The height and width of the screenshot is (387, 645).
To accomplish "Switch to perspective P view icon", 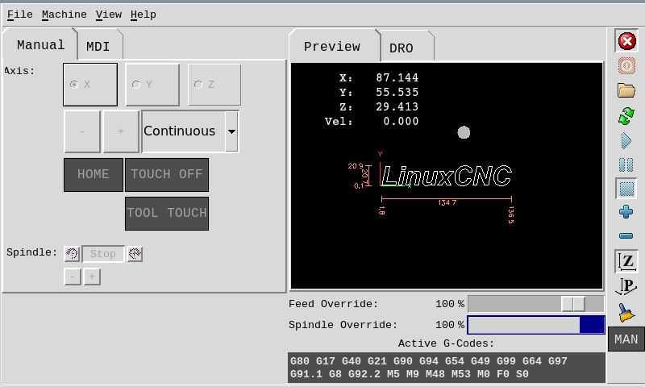I will [626, 287].
